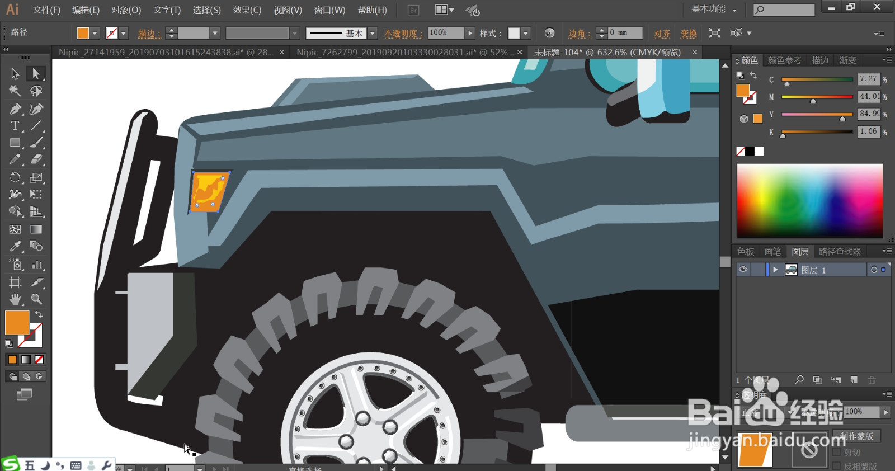Click the 对齐 align link
The width and height of the screenshot is (895, 471).
click(x=662, y=34)
